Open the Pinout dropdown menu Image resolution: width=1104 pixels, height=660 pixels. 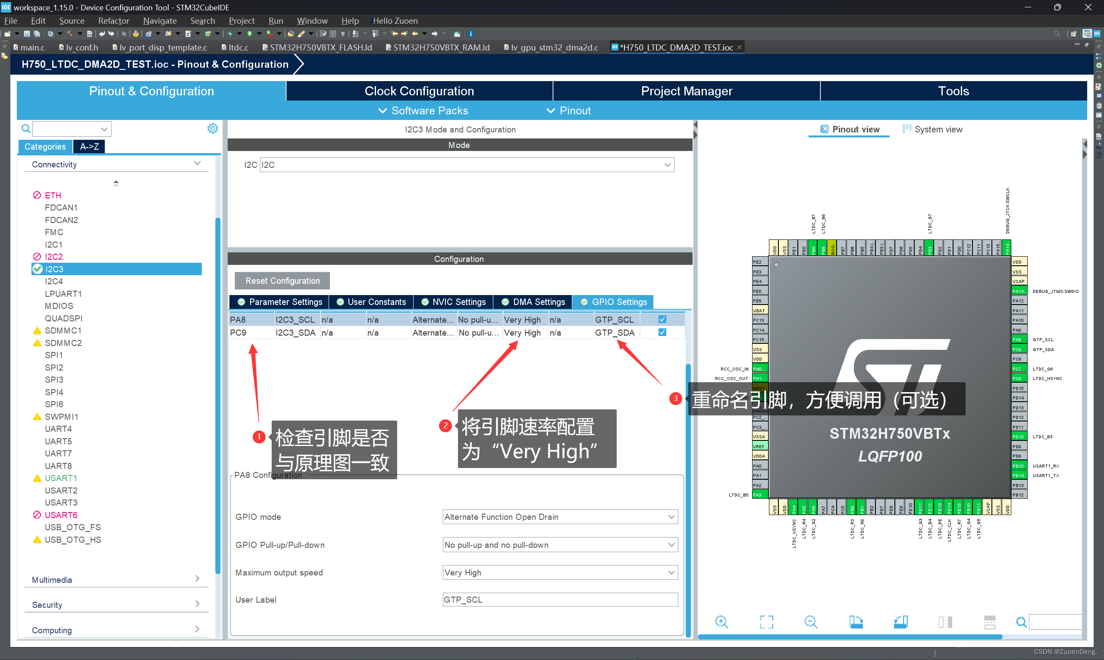[x=568, y=110]
